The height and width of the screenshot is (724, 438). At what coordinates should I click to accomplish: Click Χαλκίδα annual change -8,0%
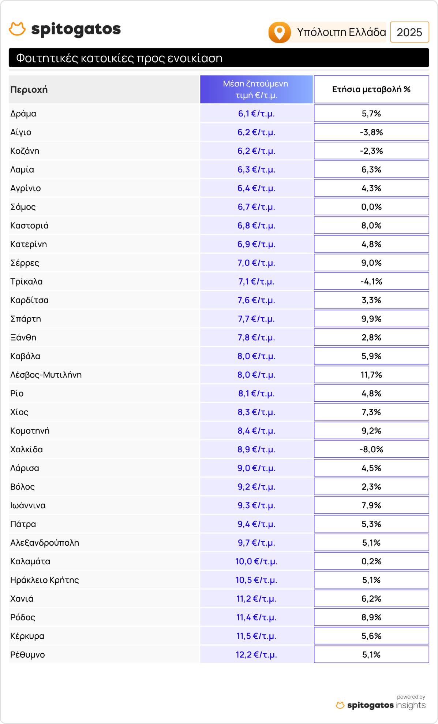tap(371, 449)
